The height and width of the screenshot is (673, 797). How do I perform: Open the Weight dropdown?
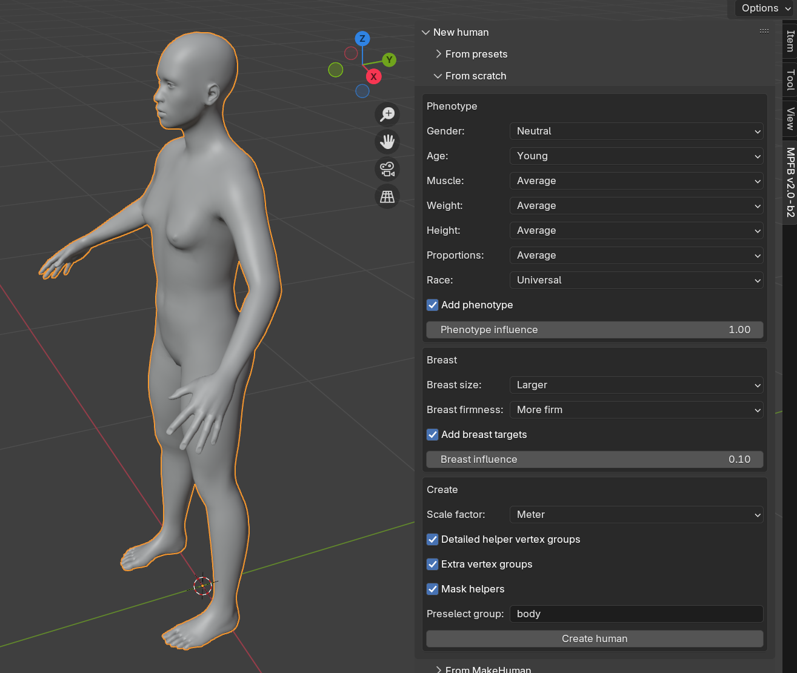[x=636, y=205]
